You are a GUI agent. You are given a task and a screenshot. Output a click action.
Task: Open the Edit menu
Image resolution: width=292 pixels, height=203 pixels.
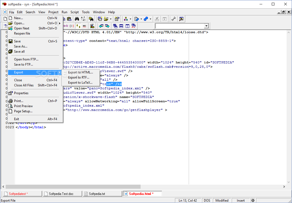coord(19,12)
